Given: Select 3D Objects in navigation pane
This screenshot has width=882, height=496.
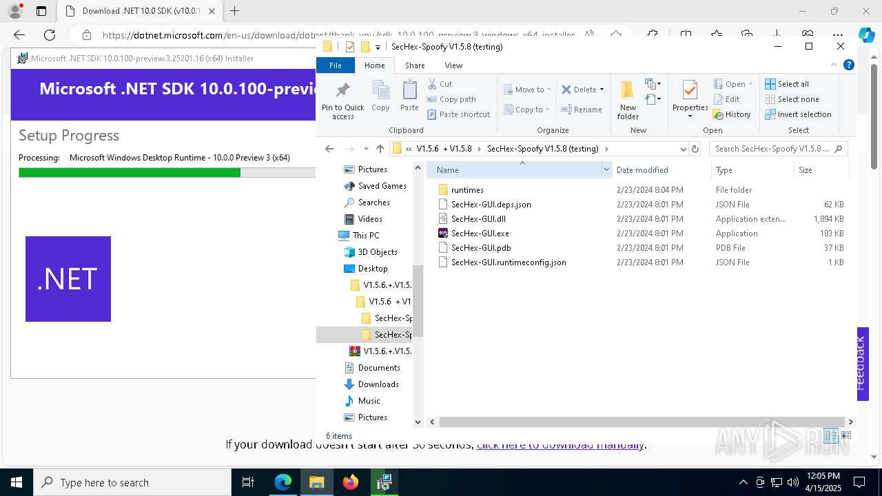Looking at the screenshot, I should [378, 252].
